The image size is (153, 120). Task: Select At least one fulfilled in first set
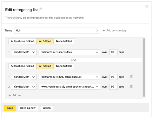pos(22,41)
